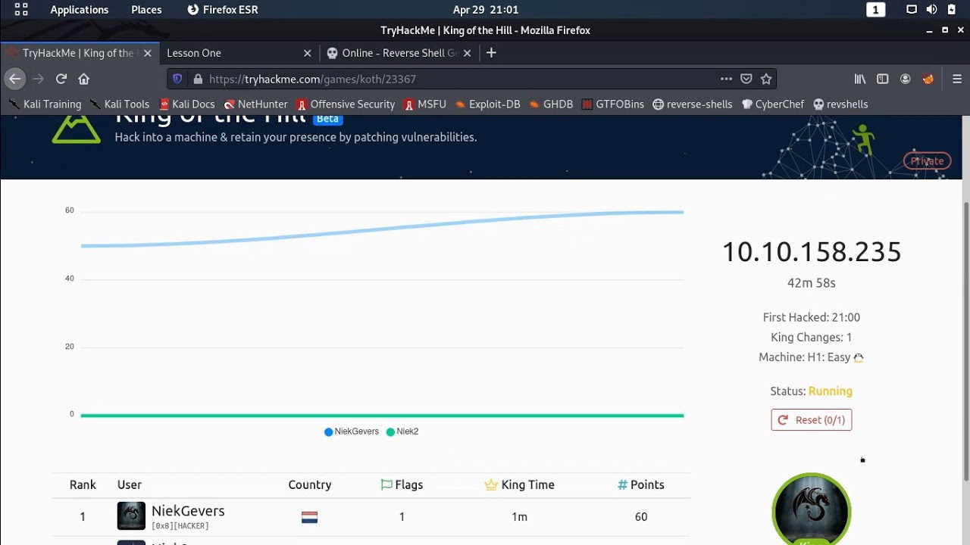Open the Library history icon in the toolbar
970x545 pixels.
point(860,79)
